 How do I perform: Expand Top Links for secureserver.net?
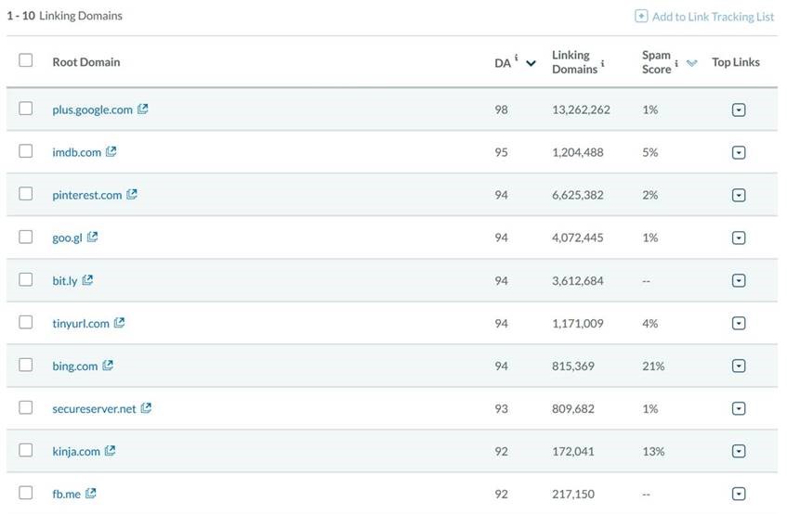tap(739, 408)
